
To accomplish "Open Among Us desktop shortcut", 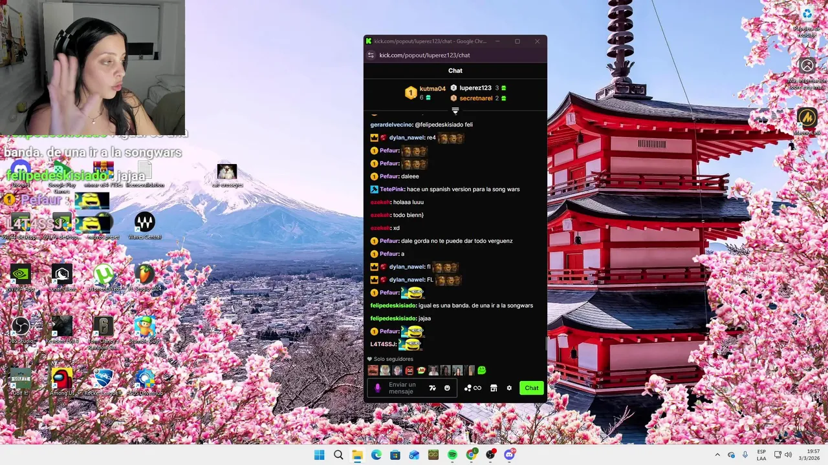I will [62, 382].
